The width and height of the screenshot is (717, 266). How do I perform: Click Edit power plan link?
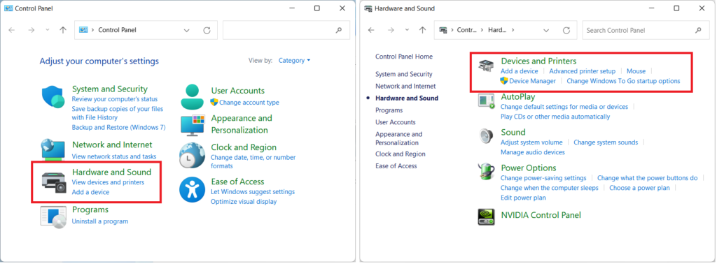click(x=523, y=198)
